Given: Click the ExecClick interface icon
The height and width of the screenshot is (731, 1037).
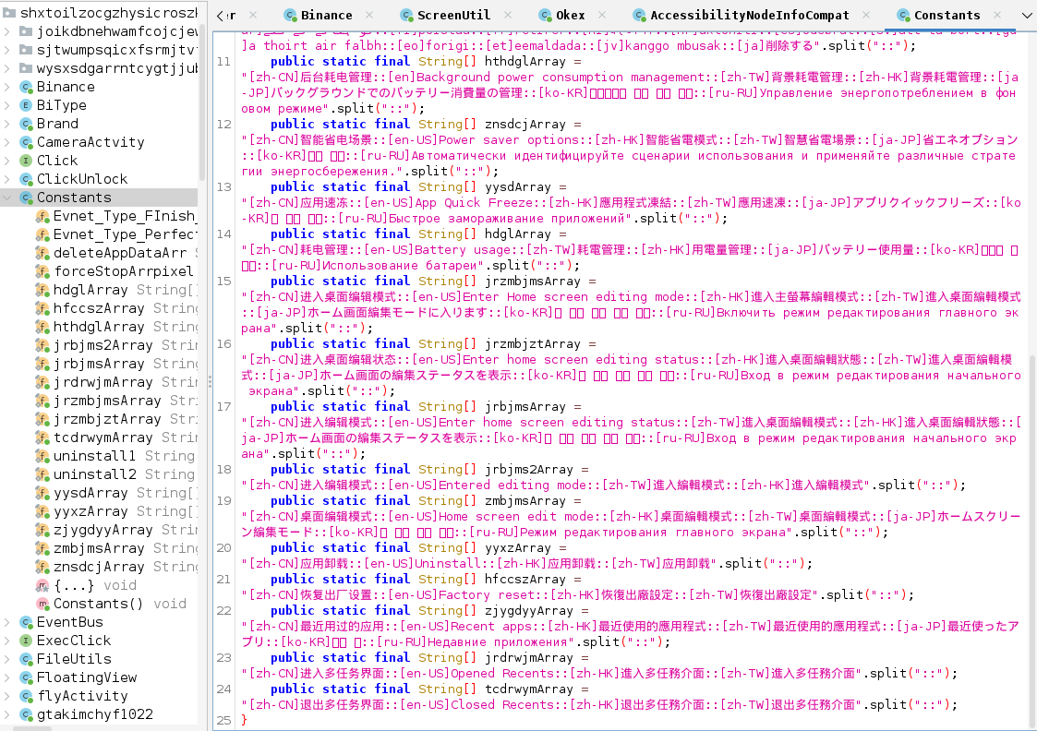Looking at the screenshot, I should pyautogui.click(x=27, y=641).
